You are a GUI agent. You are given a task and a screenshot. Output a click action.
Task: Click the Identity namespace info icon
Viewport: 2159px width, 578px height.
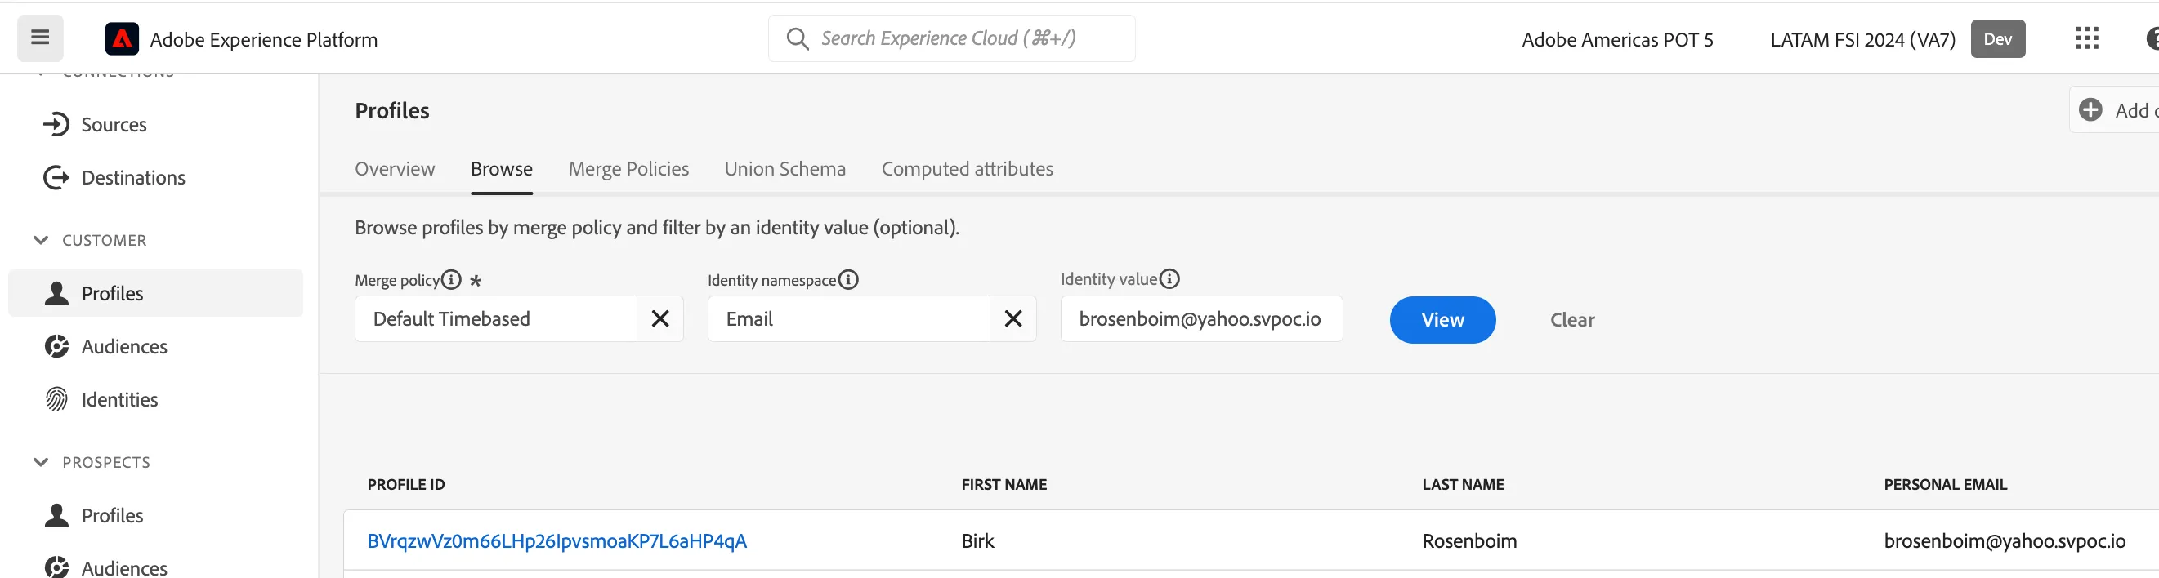coord(848,280)
